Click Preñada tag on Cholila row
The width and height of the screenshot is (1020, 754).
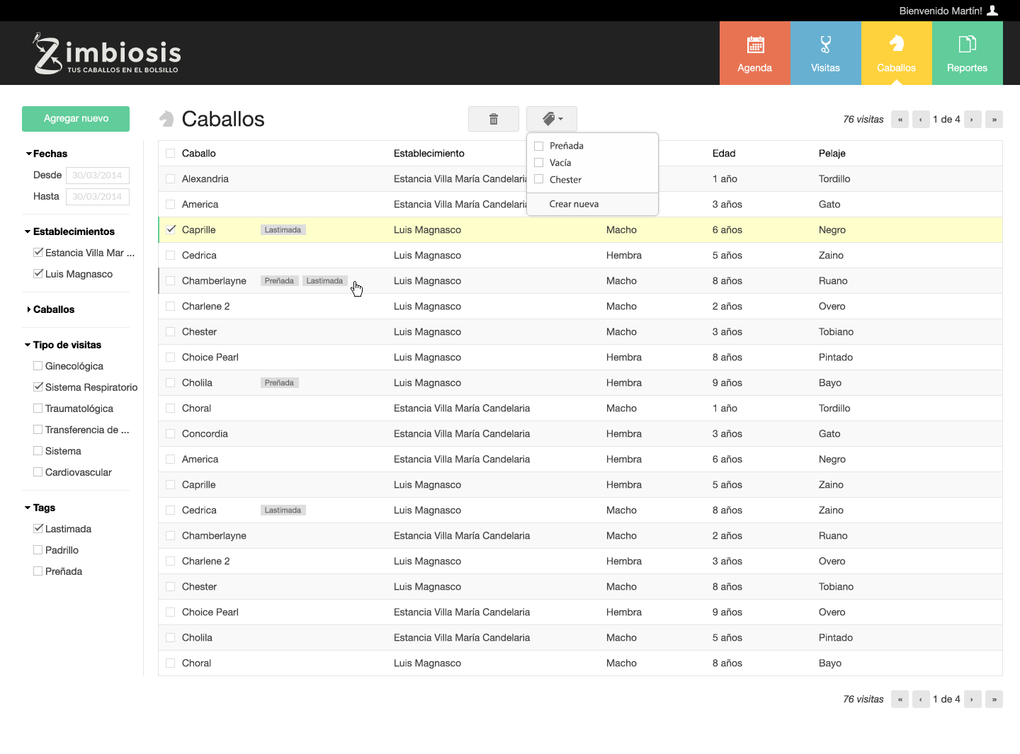pyautogui.click(x=279, y=383)
